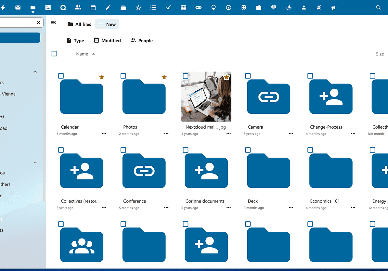The width and height of the screenshot is (388, 271).
Task: Open the analytics chart app icon
Action: (x=289, y=8)
